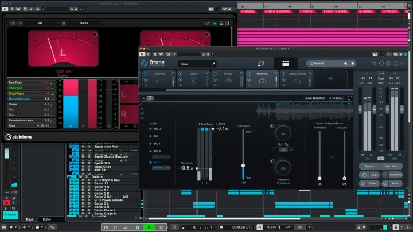Remove the Vintage Limiter module with its X
Image resolution: width=413 pixels, height=232 pixels.
310,74
